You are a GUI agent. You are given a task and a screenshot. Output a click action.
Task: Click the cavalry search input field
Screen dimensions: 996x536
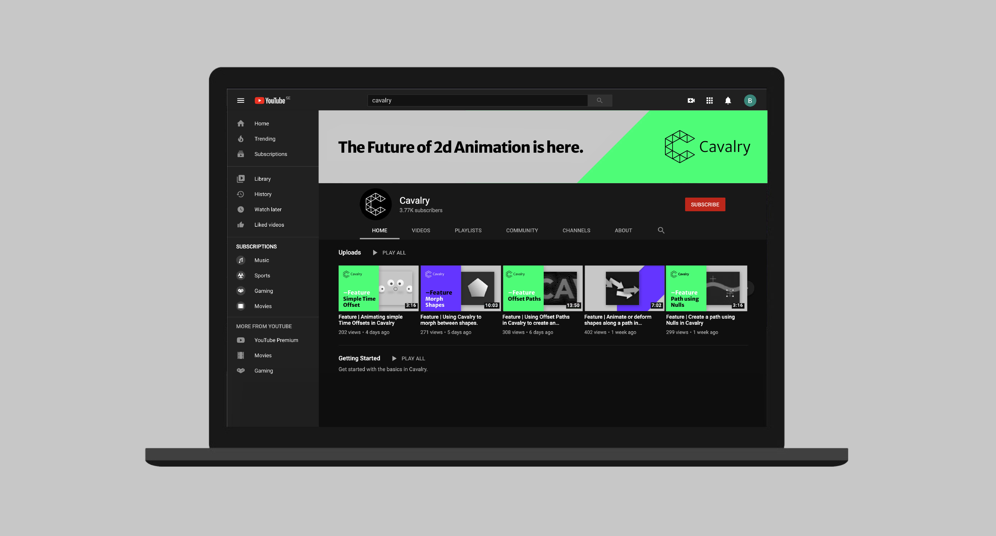(x=477, y=100)
